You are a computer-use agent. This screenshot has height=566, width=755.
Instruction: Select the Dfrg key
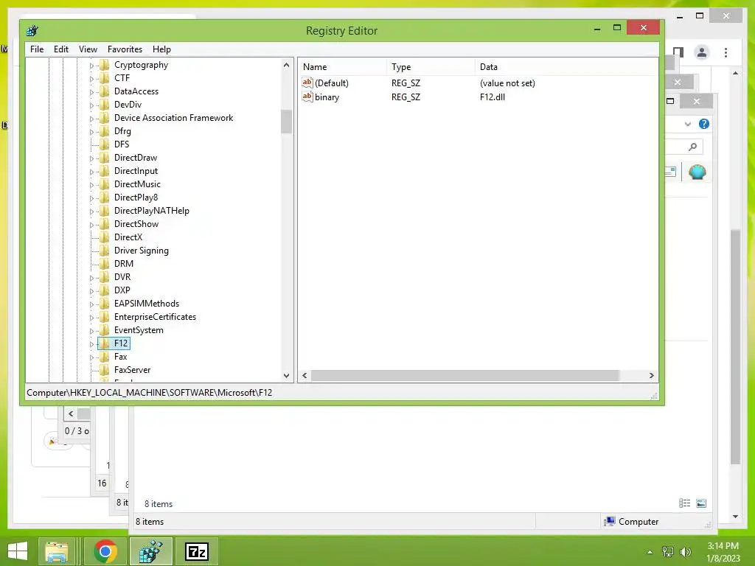[122, 131]
